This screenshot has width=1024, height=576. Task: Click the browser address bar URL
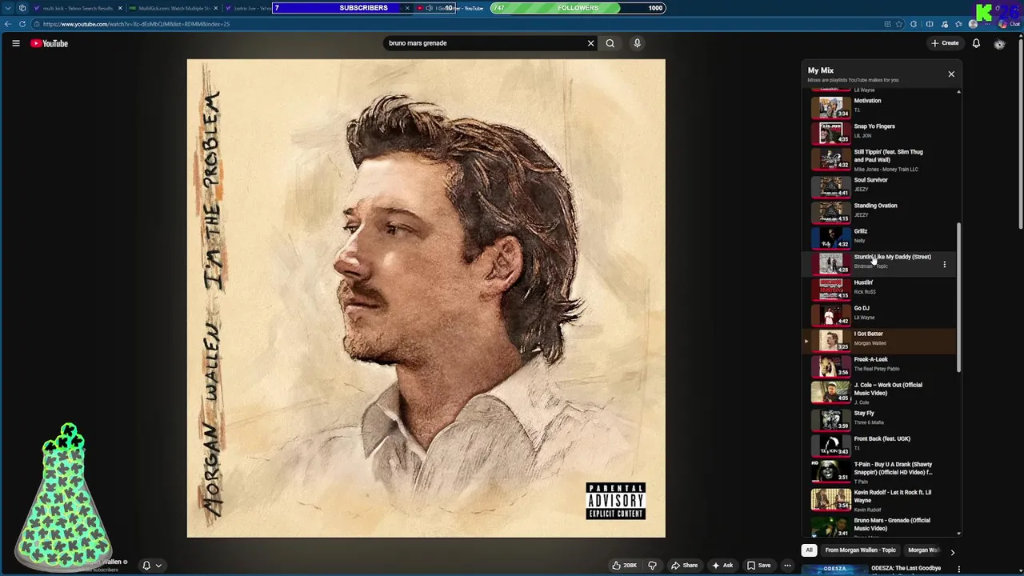(136, 24)
